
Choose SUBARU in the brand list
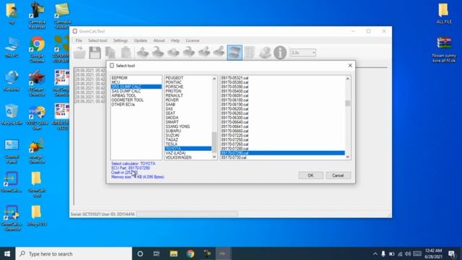188,131
